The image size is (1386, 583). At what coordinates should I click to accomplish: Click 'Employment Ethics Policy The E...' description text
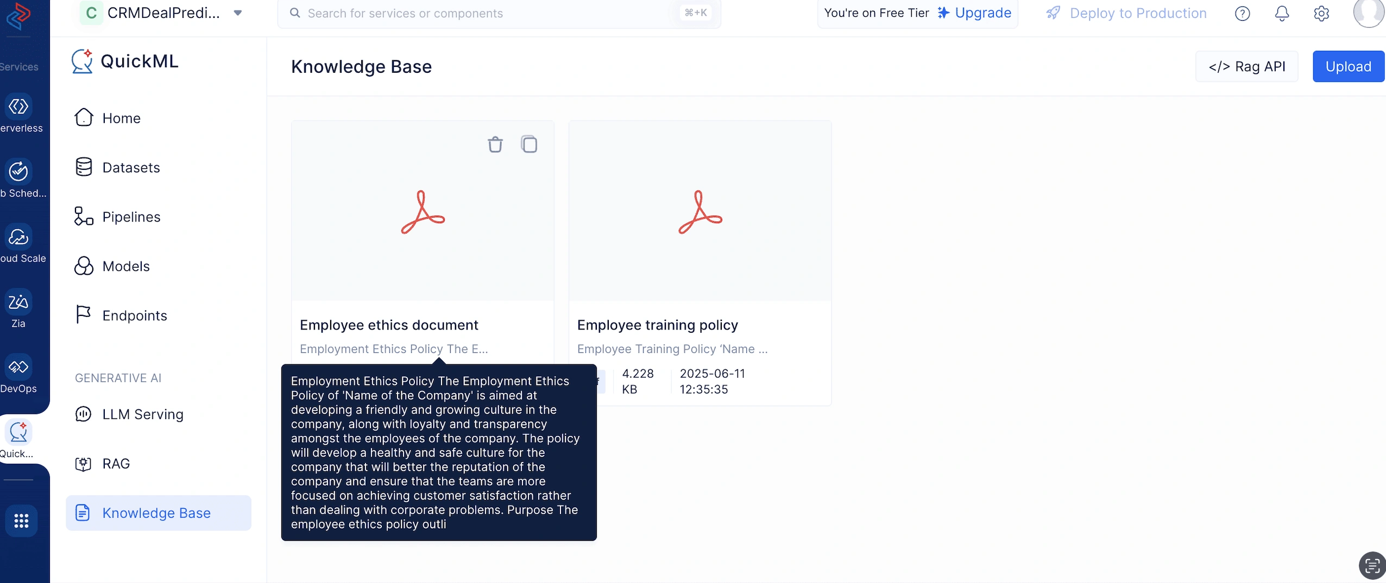click(394, 348)
